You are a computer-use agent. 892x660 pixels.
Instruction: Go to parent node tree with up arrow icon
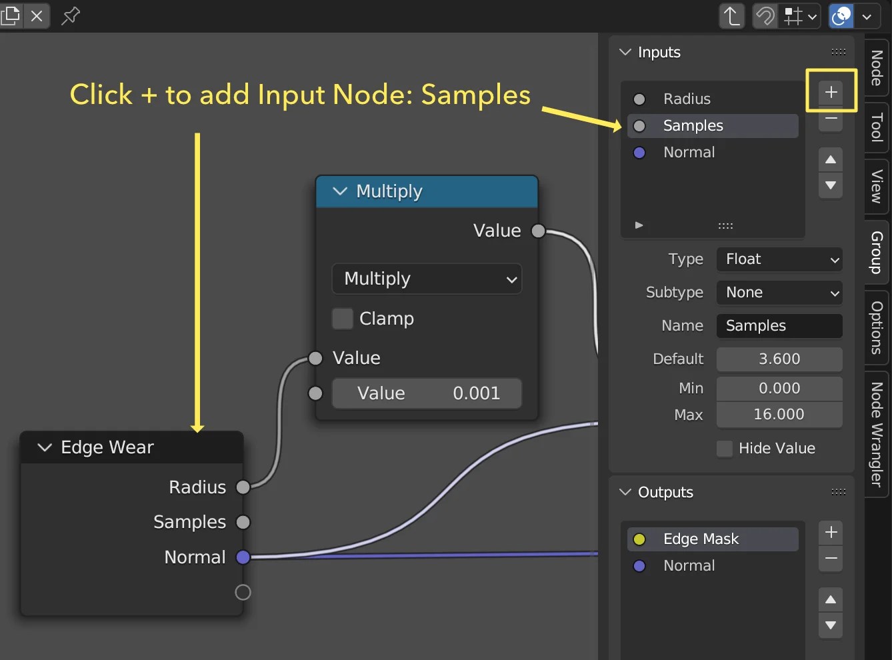click(x=731, y=16)
